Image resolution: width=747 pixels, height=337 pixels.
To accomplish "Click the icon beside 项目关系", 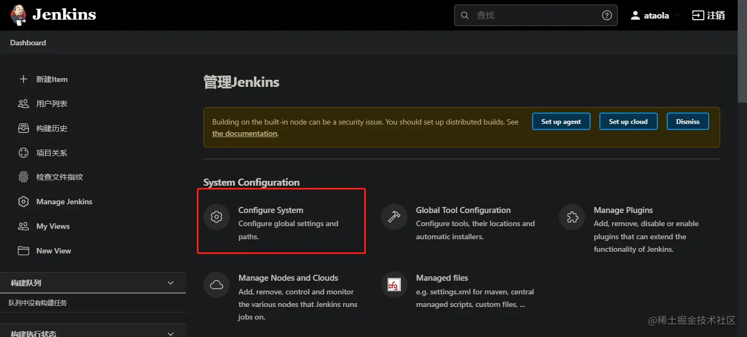I will [x=24, y=153].
